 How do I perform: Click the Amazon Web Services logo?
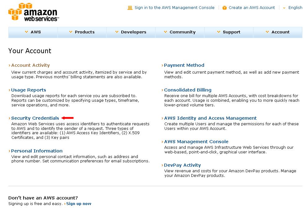pos(33,12)
